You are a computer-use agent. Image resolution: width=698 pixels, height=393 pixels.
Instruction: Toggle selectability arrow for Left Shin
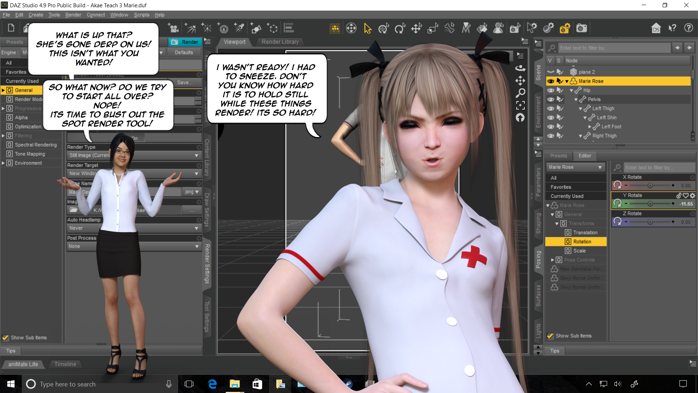[x=560, y=118]
